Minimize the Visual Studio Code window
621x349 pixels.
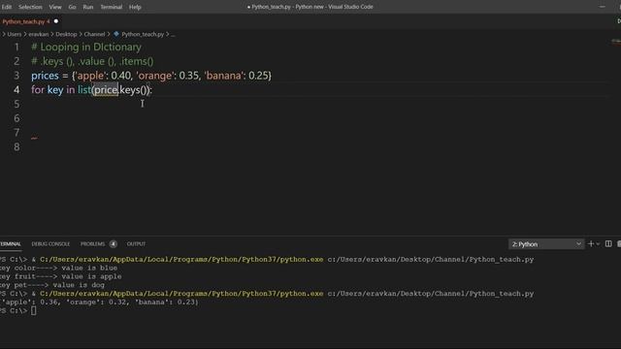(602, 7)
